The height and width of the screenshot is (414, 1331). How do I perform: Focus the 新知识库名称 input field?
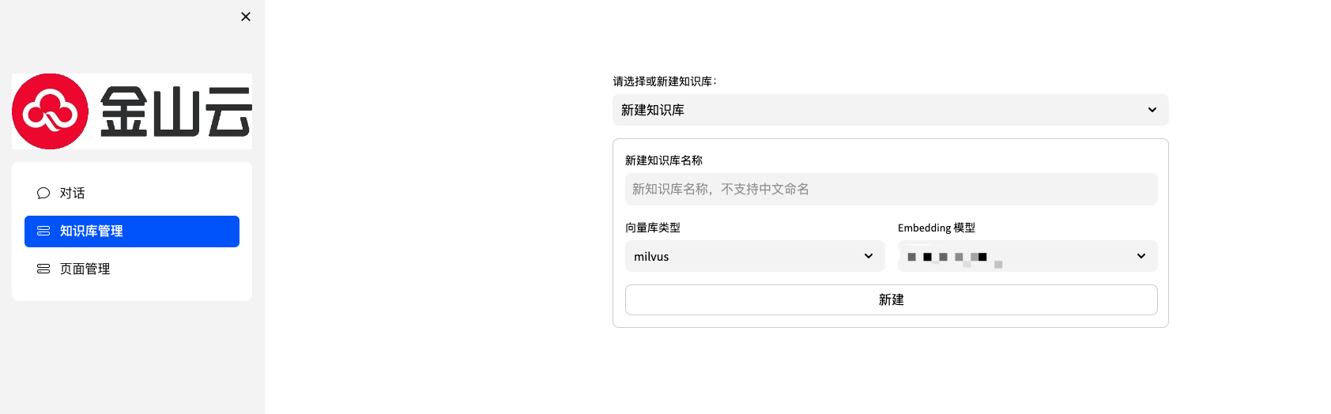point(891,189)
